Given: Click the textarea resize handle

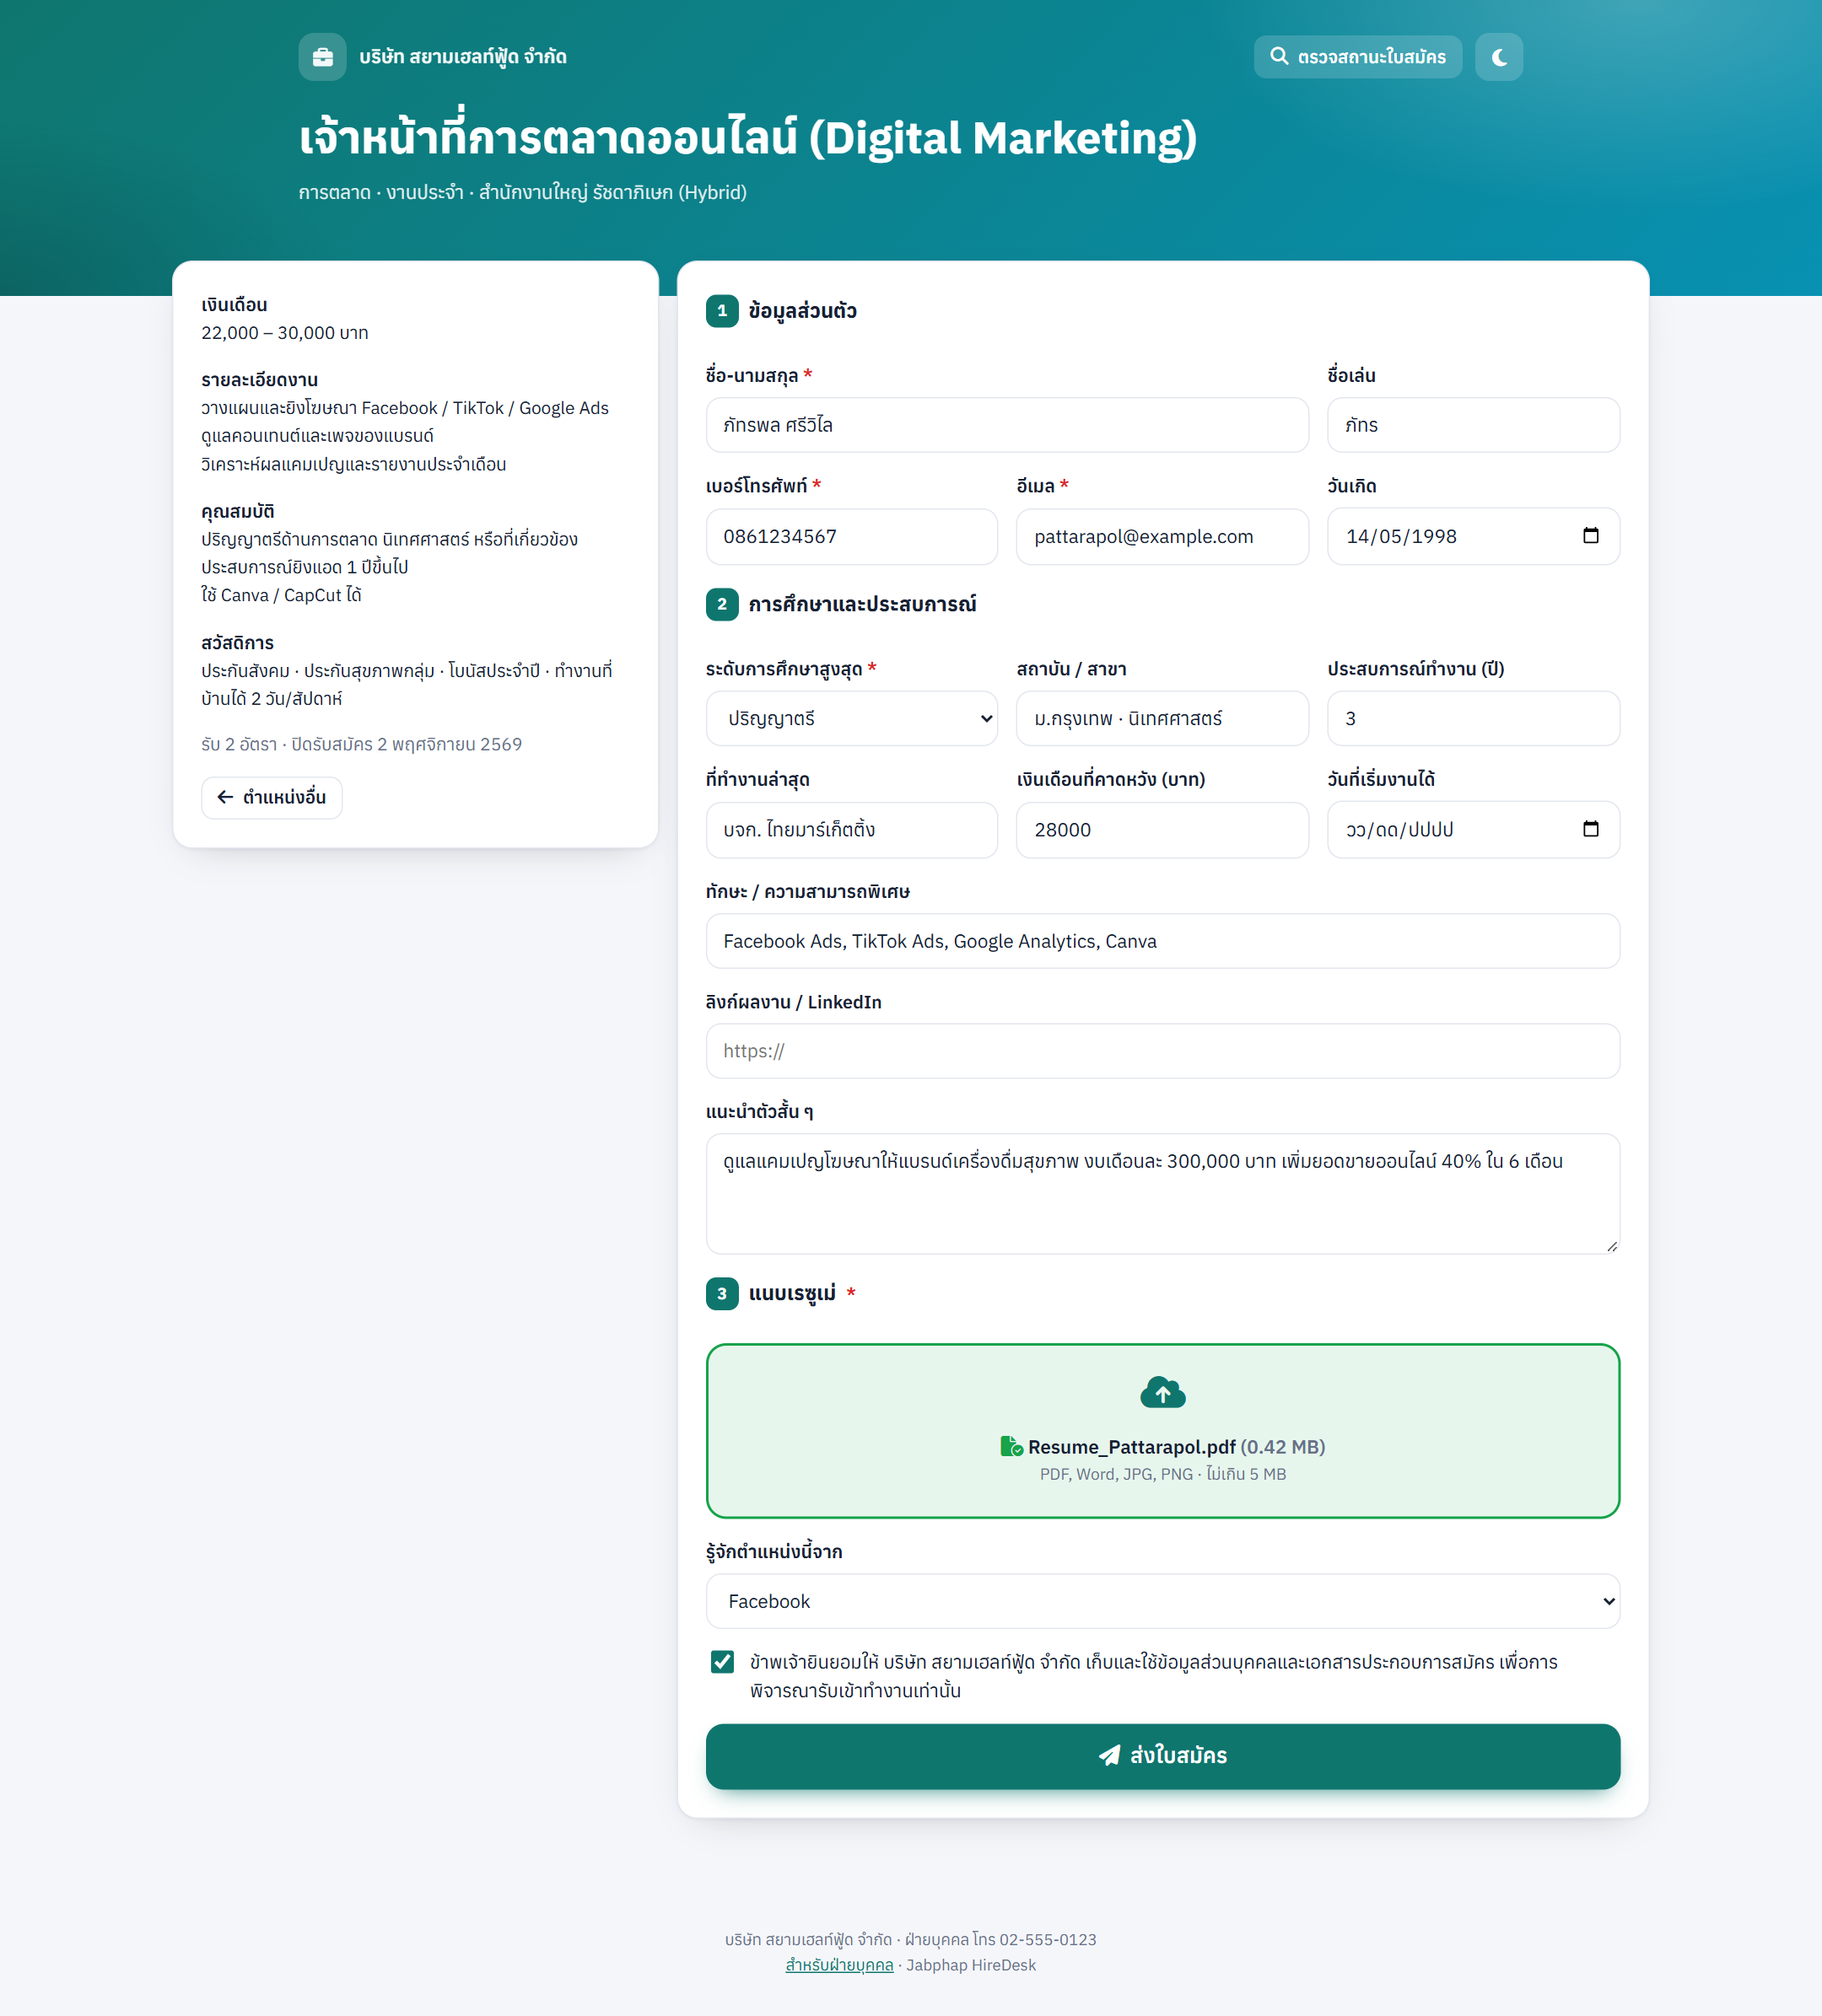Looking at the screenshot, I should (1611, 1246).
